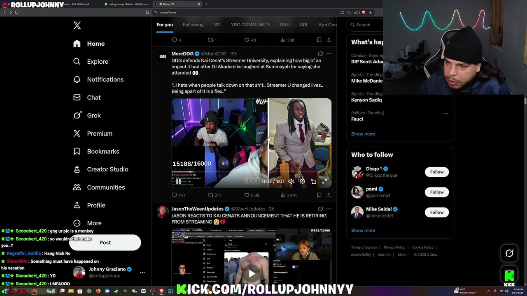Open Grok actions on the MoreDDG post
The width and height of the screenshot is (527, 296).
click(320, 54)
